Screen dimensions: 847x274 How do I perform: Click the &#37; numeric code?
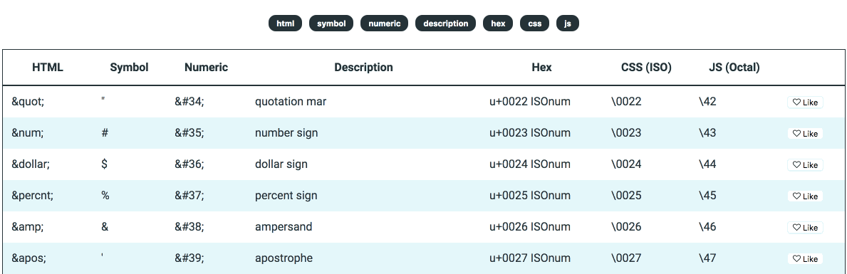coord(189,195)
